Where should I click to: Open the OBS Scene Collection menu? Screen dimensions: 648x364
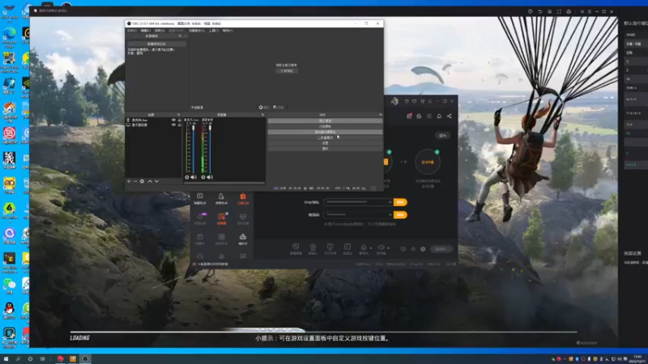(197, 31)
